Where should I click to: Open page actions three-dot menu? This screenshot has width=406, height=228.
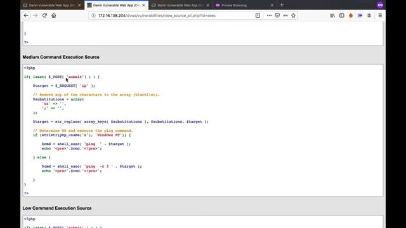(269, 15)
